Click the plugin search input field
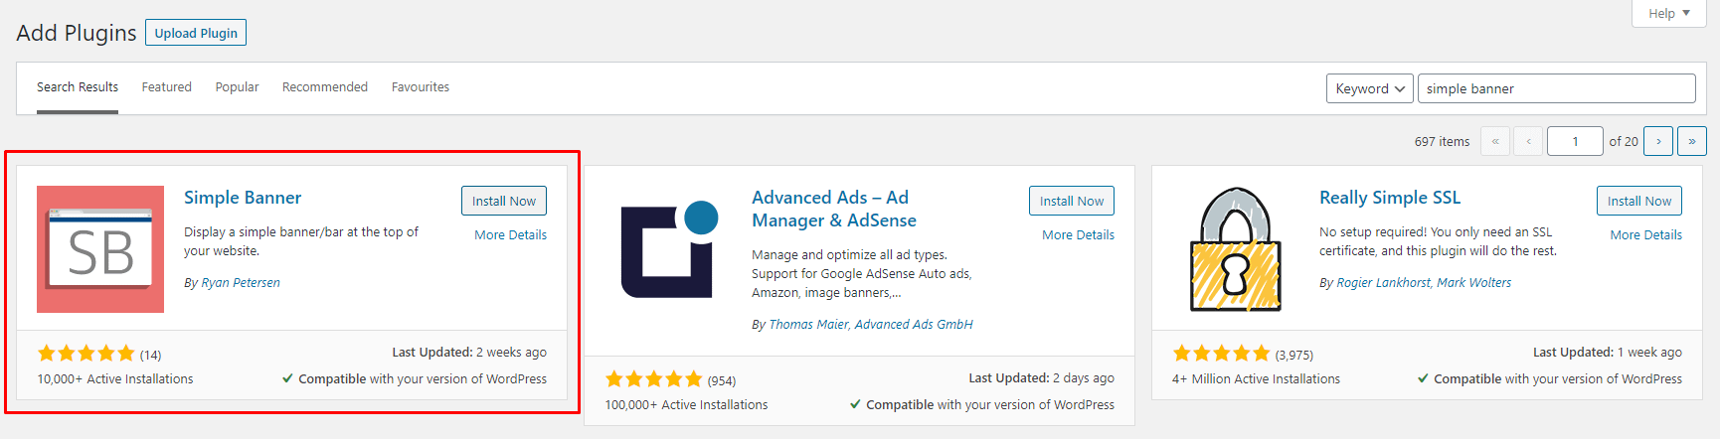This screenshot has width=1720, height=439. (1556, 88)
